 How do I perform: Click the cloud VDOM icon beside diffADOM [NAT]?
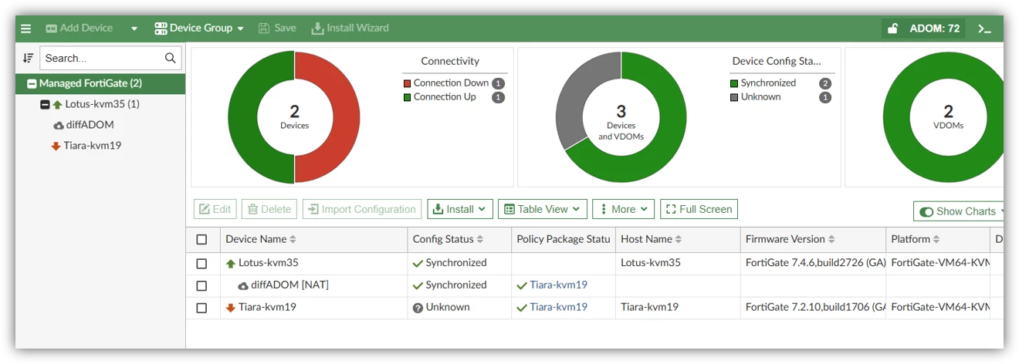(243, 285)
